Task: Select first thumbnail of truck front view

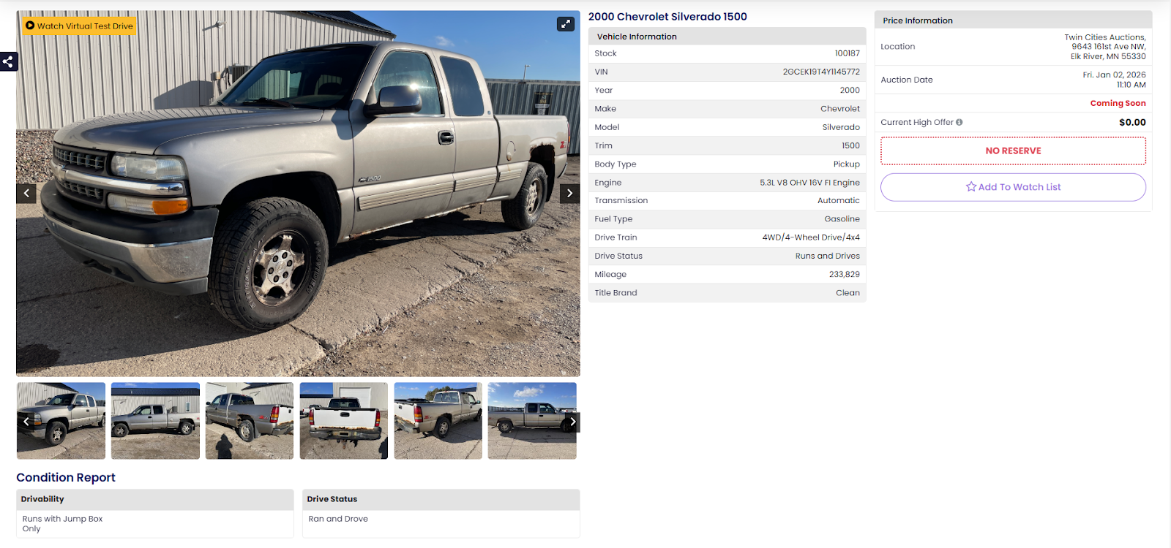Action: (61, 421)
